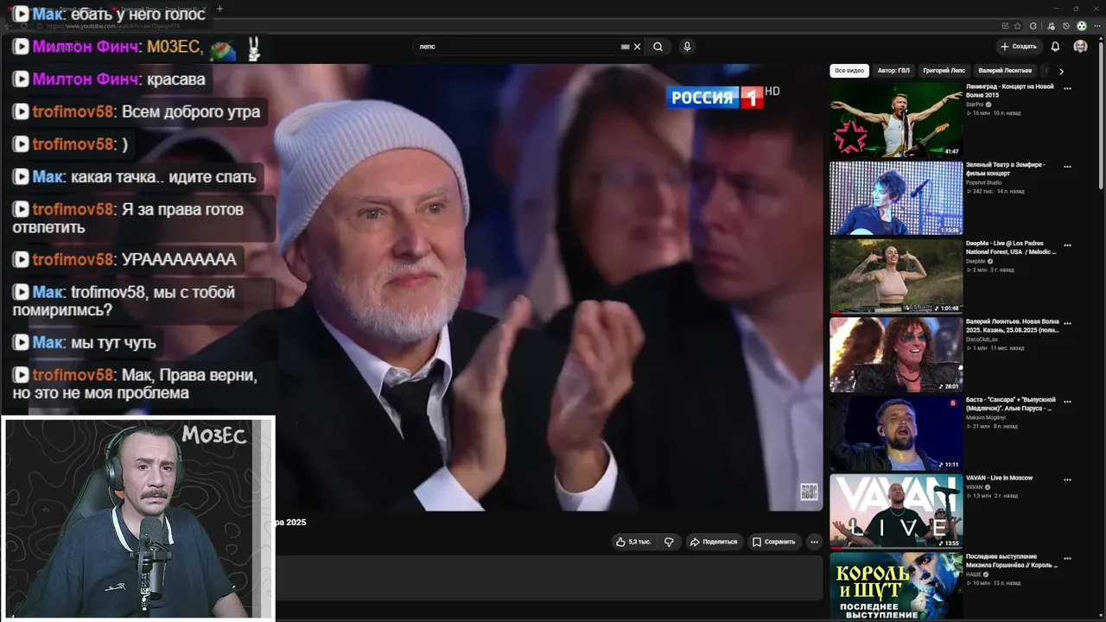
Task: Select the 'Григорий Лепс' filter chip
Action: coord(944,71)
